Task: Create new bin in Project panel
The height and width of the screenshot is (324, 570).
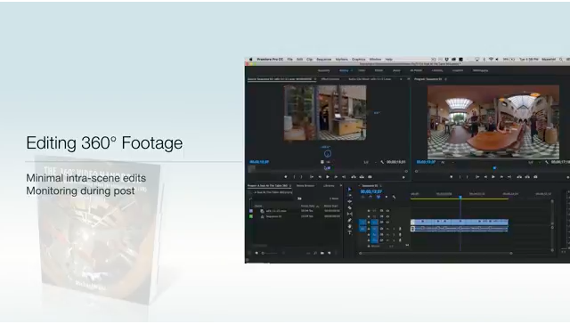Action: tap(322, 253)
